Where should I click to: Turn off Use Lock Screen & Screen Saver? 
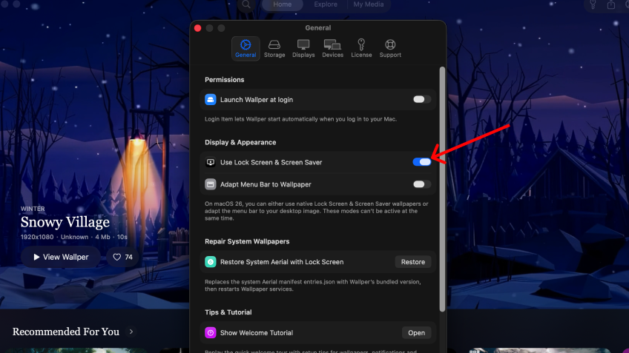(x=421, y=161)
